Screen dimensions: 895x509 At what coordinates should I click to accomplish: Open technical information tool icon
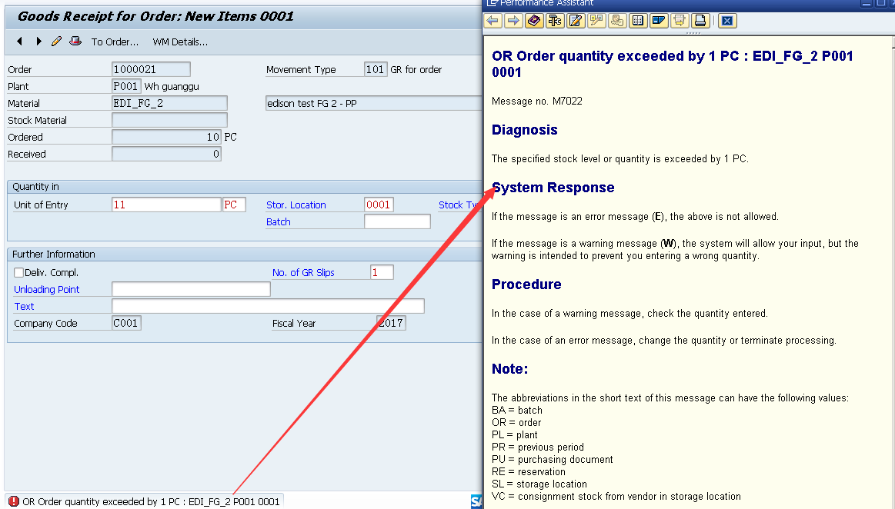pos(555,21)
